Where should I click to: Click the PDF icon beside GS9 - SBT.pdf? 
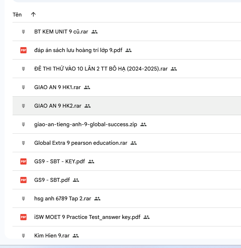(23, 180)
